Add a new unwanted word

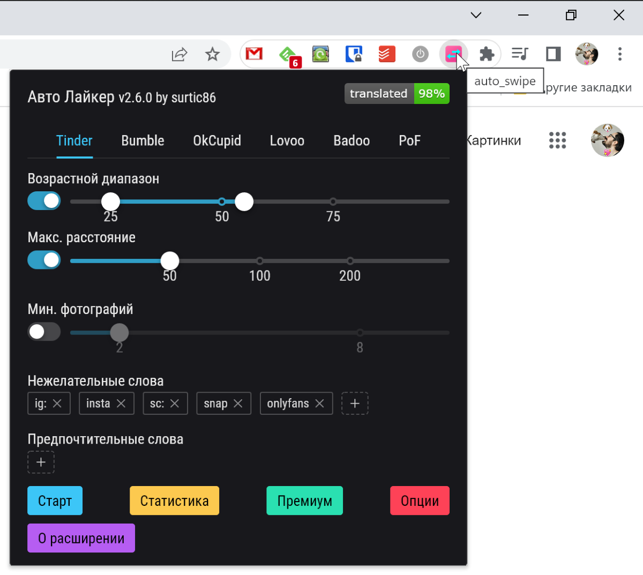coord(355,404)
